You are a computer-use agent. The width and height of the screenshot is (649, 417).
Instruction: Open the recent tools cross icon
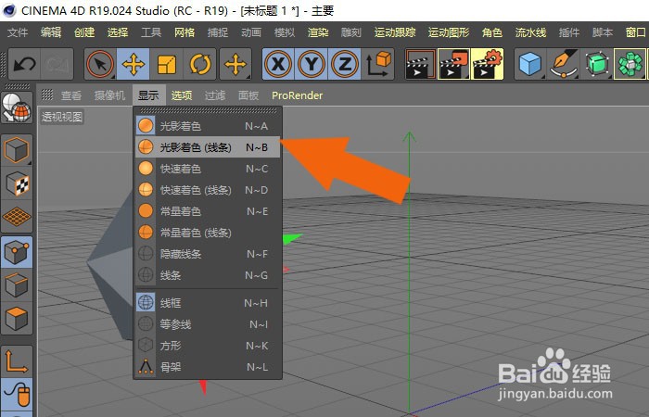tap(235, 64)
